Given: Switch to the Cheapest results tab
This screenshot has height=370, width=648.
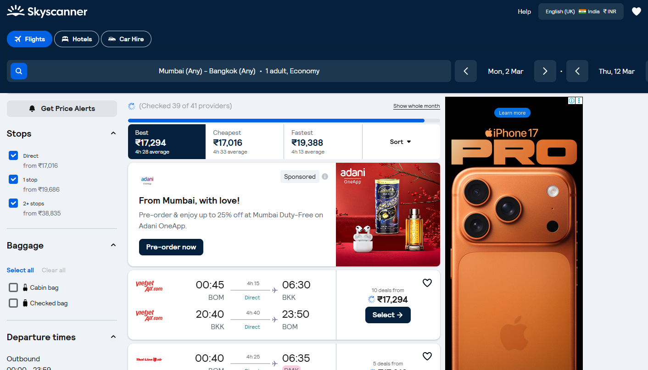Looking at the screenshot, I should pos(245,142).
